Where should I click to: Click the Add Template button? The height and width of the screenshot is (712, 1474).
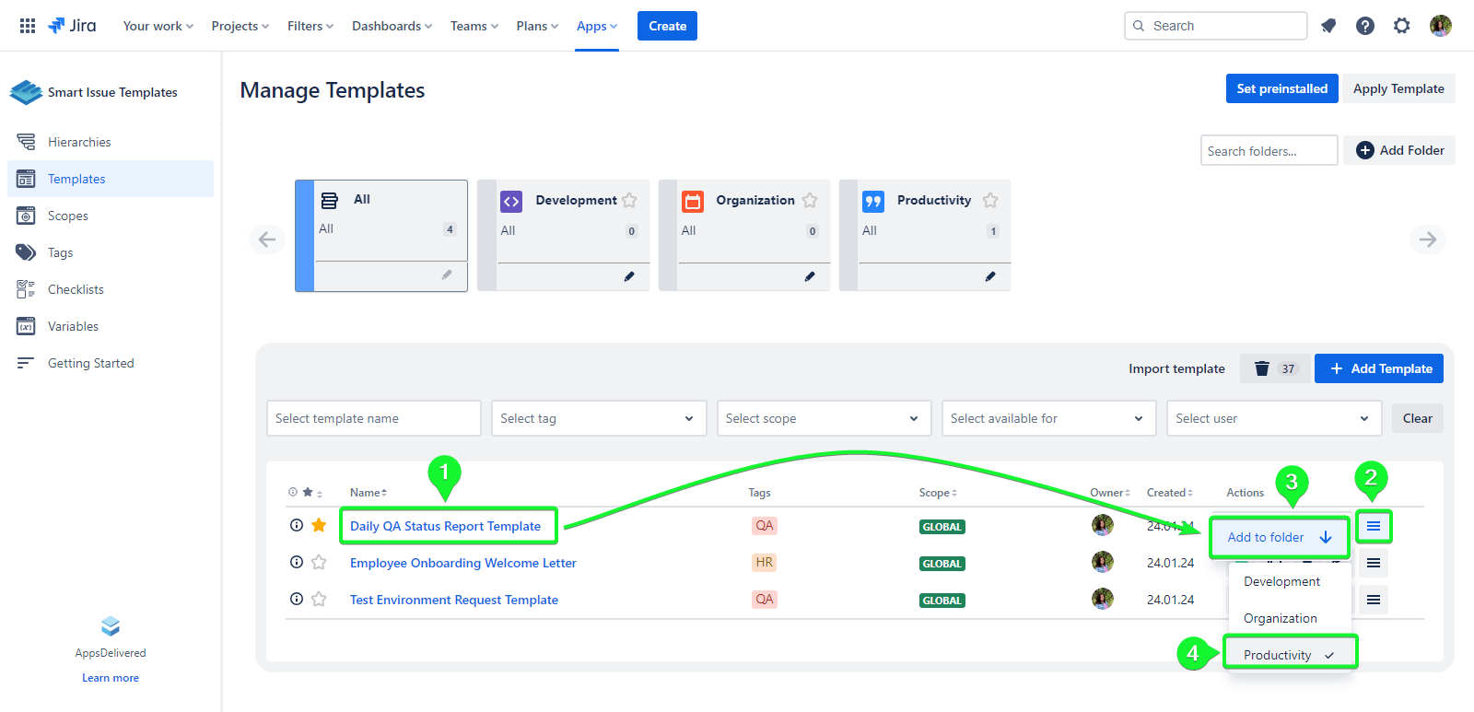click(x=1378, y=368)
